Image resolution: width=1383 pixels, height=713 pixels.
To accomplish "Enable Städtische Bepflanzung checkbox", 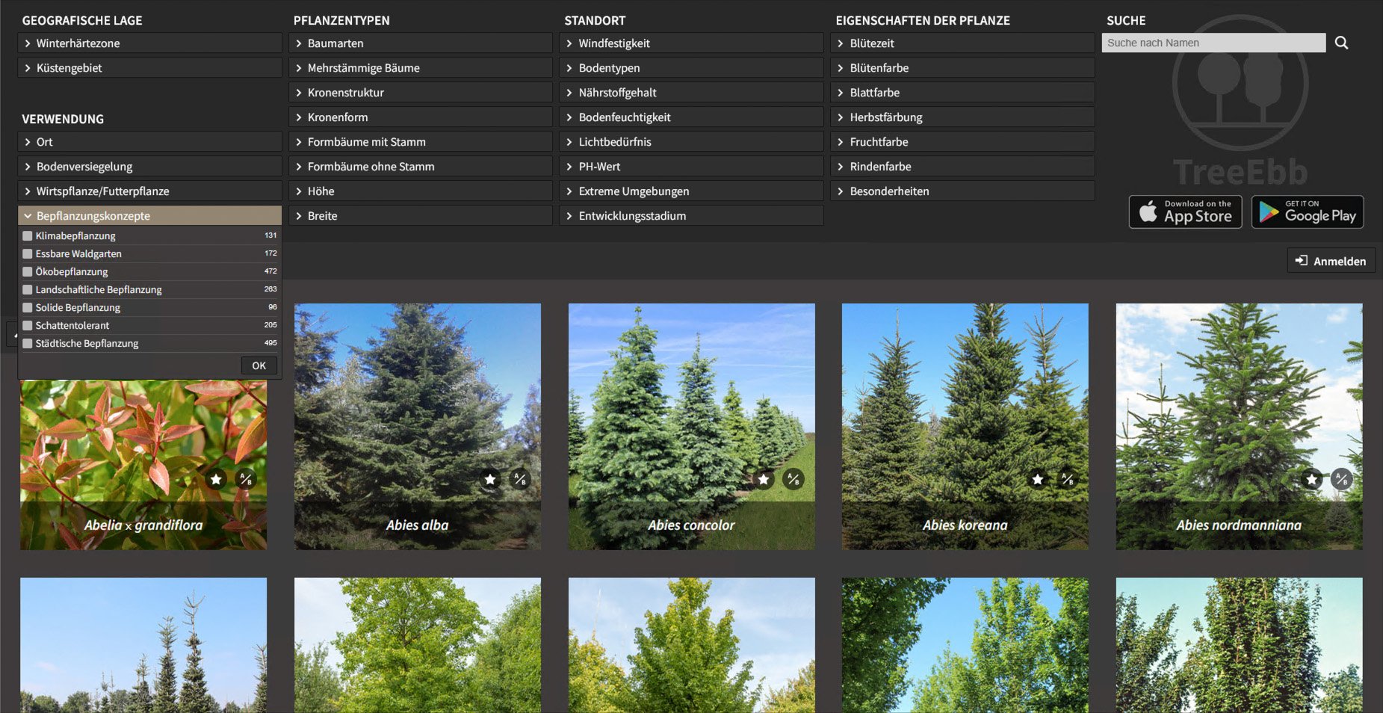I will pyautogui.click(x=28, y=343).
